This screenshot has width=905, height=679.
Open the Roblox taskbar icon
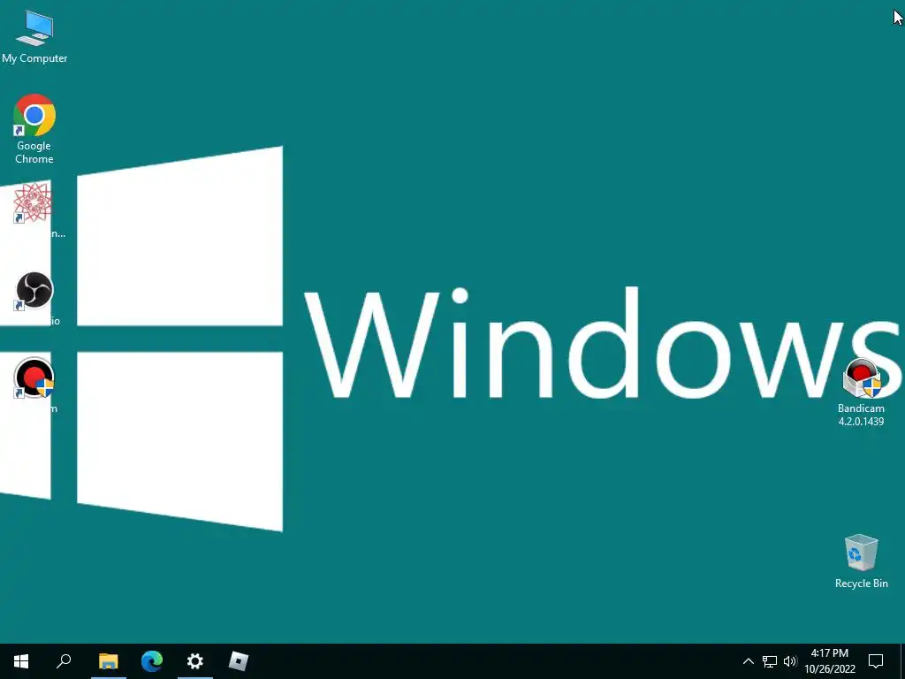click(239, 661)
